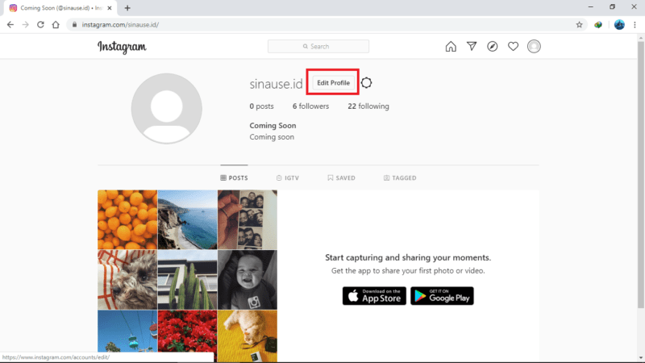Screen dimensions: 645x363
Task: Click the photo booth strip thumbnail
Action: point(248,219)
